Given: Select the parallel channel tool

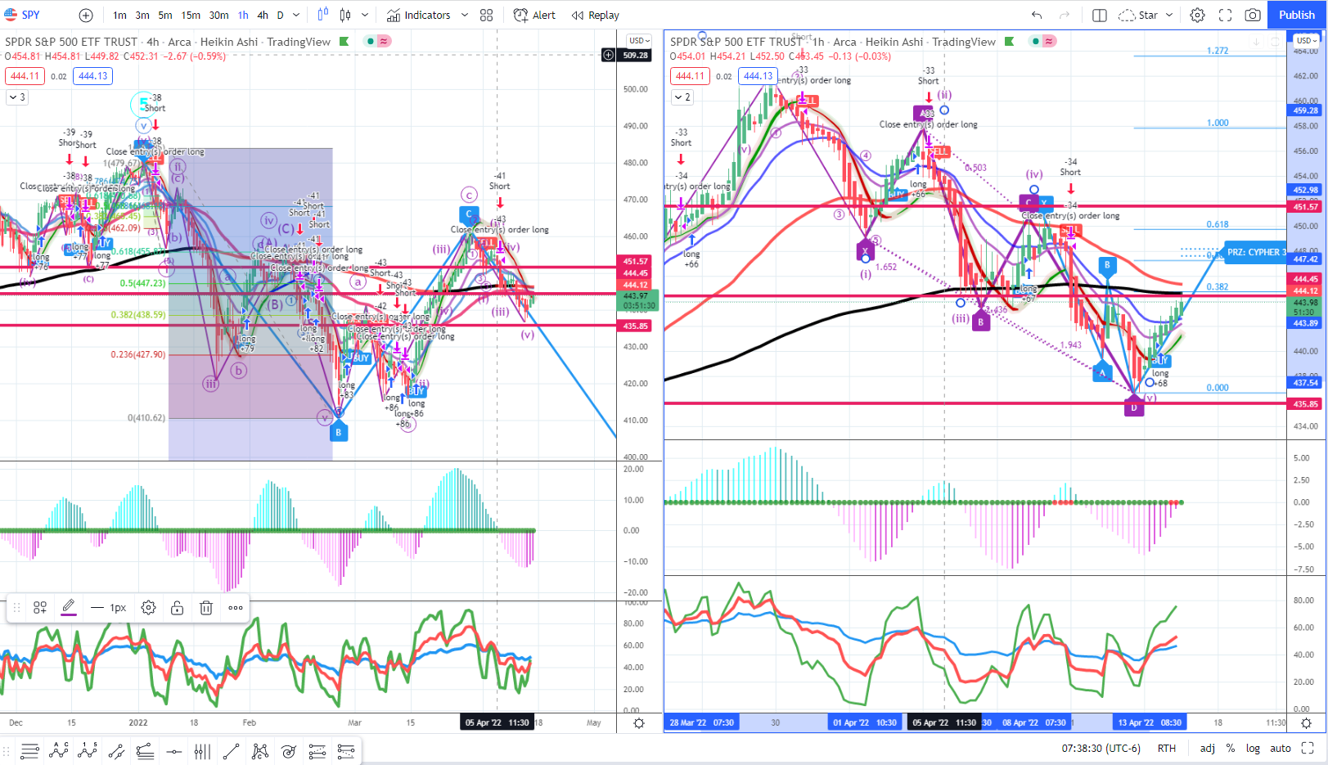Looking at the screenshot, I should [116, 750].
